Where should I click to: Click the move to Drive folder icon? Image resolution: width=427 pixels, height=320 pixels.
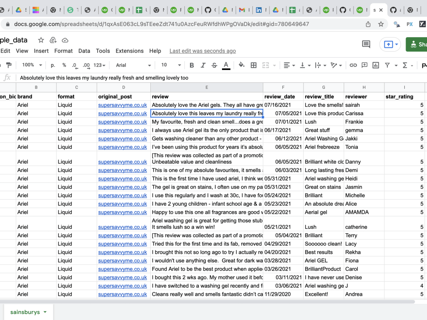53,40
